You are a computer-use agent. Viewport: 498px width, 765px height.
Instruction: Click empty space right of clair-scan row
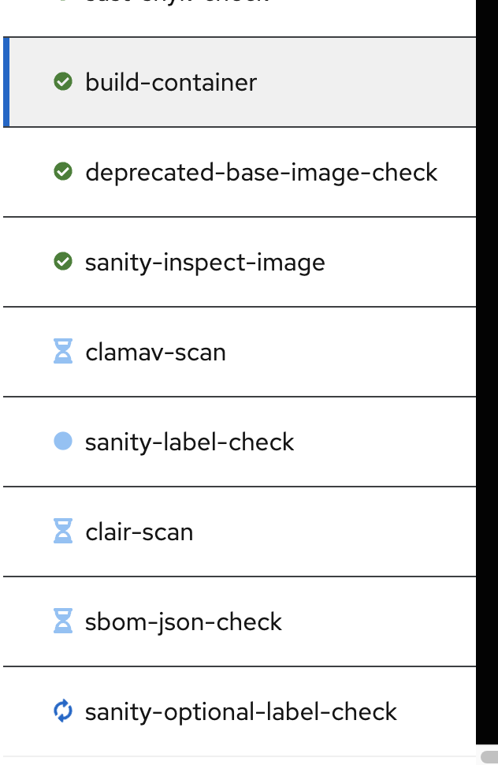(x=355, y=532)
